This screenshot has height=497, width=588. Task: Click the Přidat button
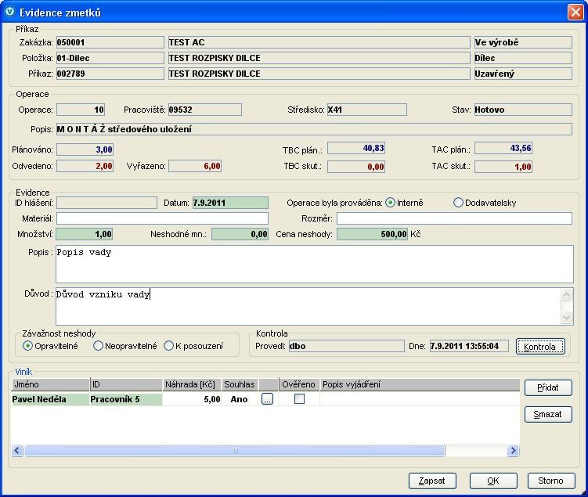(x=548, y=388)
